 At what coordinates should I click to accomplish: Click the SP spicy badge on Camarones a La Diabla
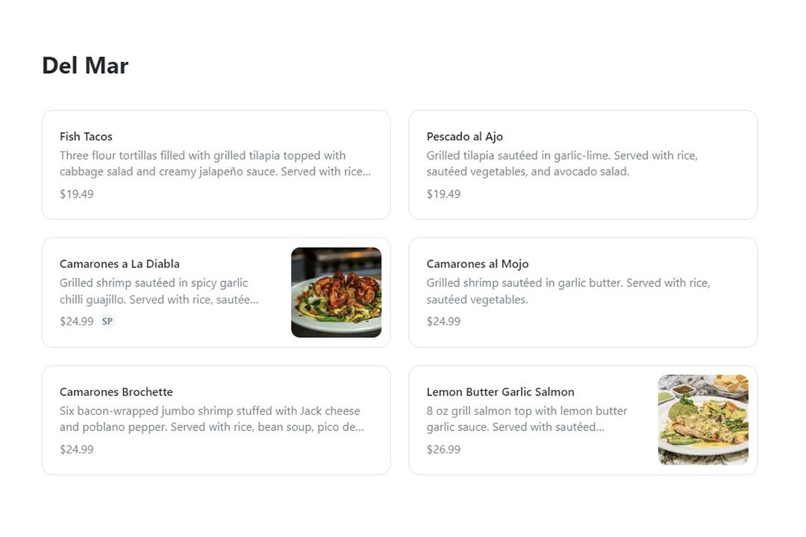[x=107, y=321]
